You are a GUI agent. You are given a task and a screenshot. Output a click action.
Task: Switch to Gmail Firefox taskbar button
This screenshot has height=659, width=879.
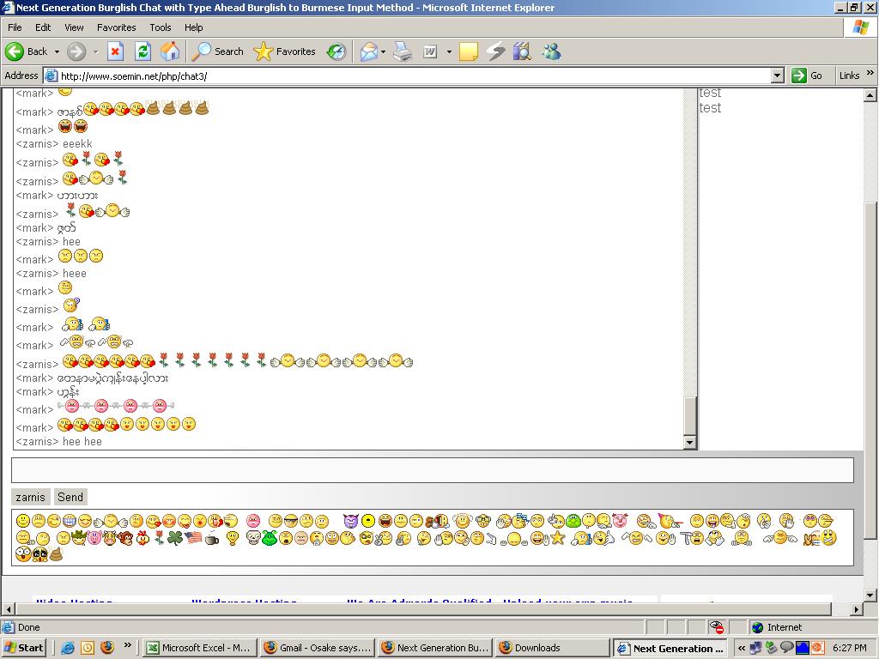(x=318, y=649)
